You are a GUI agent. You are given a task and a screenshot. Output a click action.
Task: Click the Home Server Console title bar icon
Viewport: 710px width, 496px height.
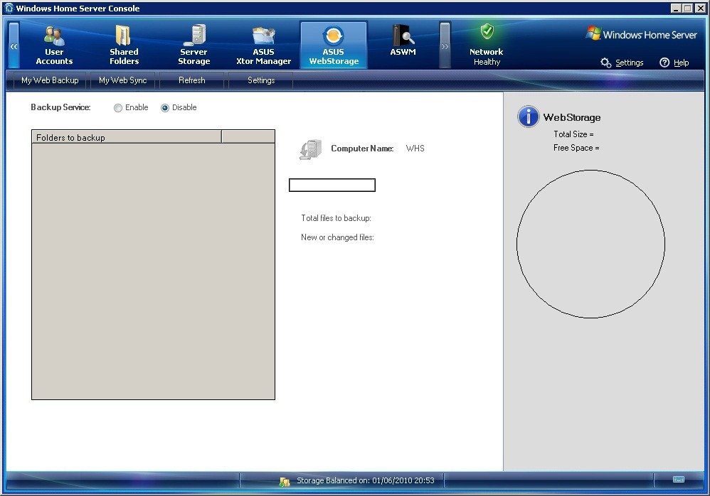click(9, 8)
